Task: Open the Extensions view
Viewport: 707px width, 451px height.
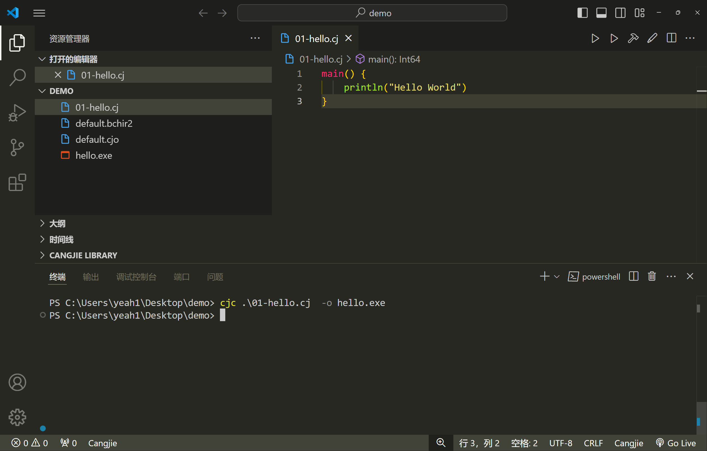Action: [x=17, y=182]
